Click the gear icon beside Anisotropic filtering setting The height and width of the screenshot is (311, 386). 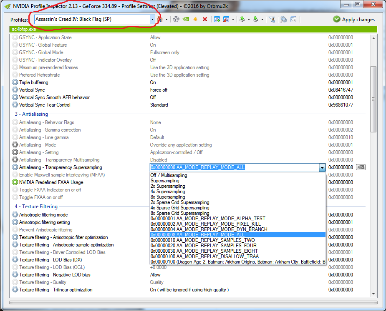click(15, 222)
